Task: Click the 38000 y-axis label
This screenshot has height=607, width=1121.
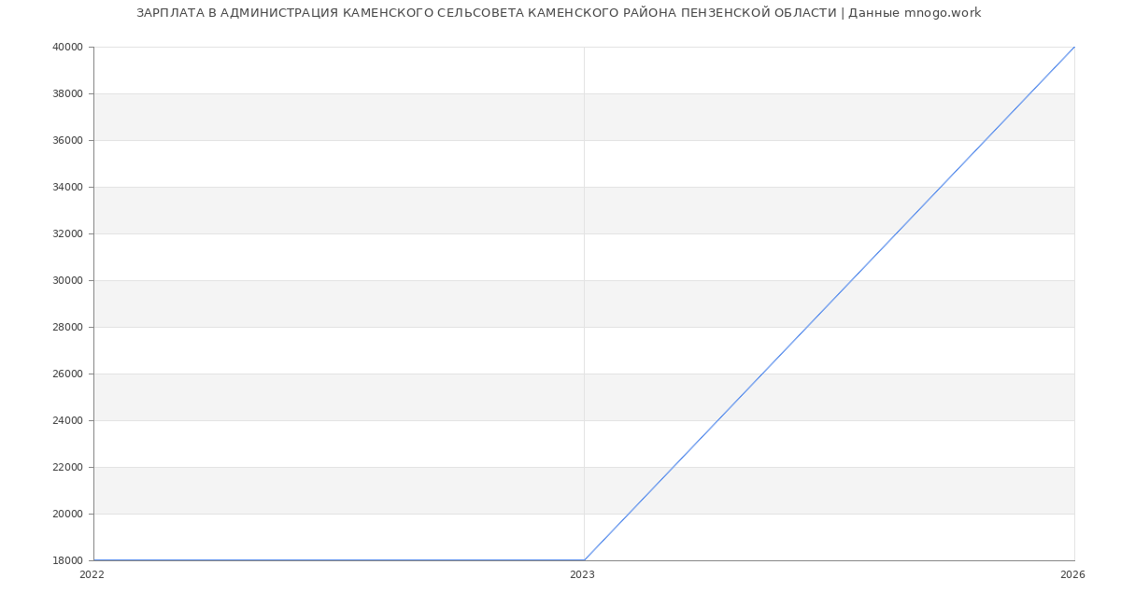Action: [68, 93]
